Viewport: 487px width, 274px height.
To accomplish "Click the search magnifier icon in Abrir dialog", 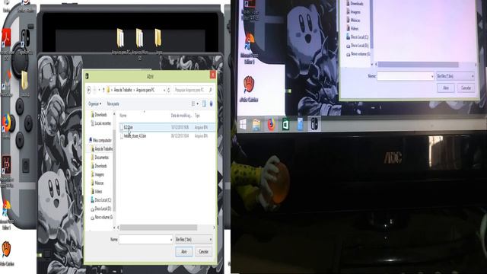I will 211,90.
